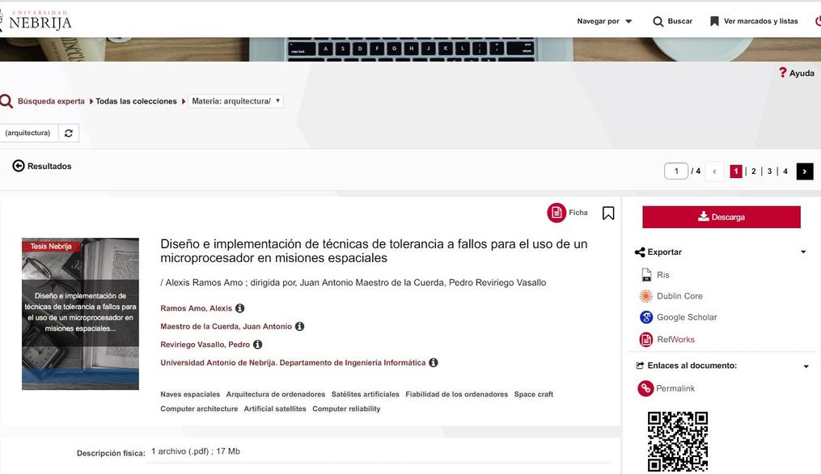Screen dimensions: 821x474
Task: Open link Reviriego Vasallo, Pedro
Action: pos(205,345)
